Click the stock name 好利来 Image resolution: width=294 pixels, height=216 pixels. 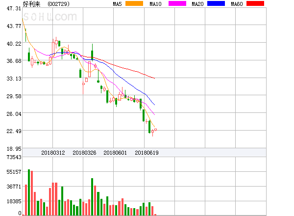(32, 4)
